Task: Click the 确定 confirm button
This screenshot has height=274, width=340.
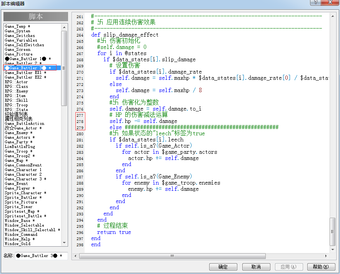Action: point(223,267)
